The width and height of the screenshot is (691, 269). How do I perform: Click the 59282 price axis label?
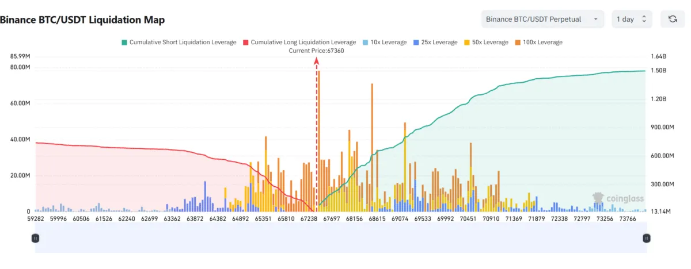click(35, 218)
